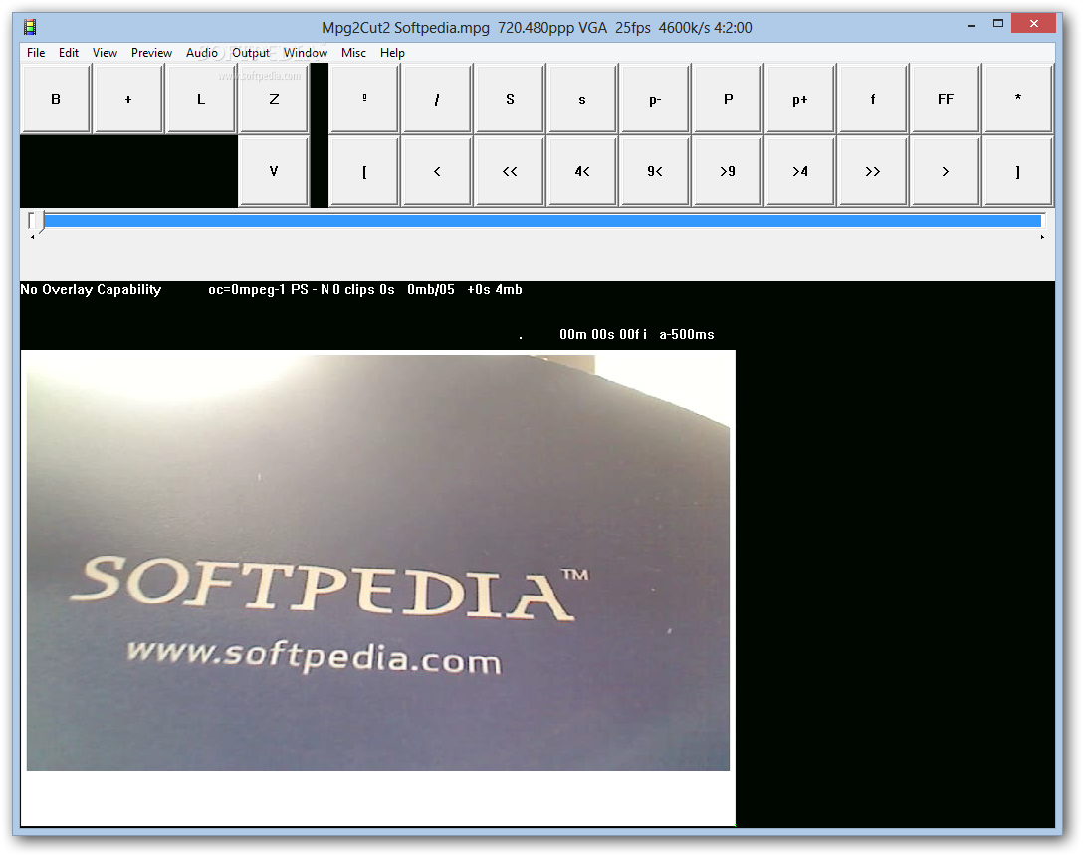
Task: Click the Softpedia video preview frame
Action: click(378, 561)
